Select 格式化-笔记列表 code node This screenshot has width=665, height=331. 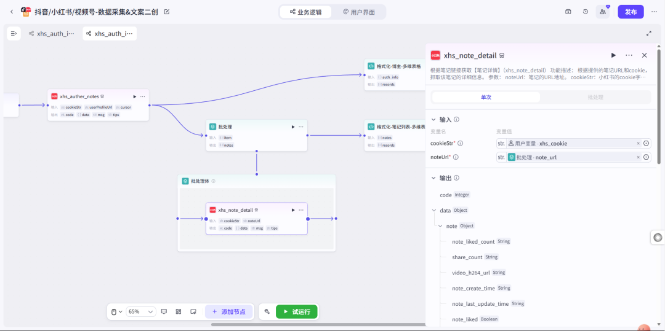click(395, 135)
